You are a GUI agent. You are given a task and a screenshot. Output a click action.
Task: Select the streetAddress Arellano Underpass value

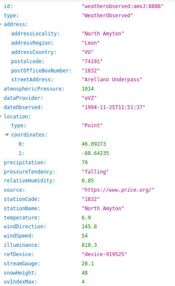click(x=112, y=80)
